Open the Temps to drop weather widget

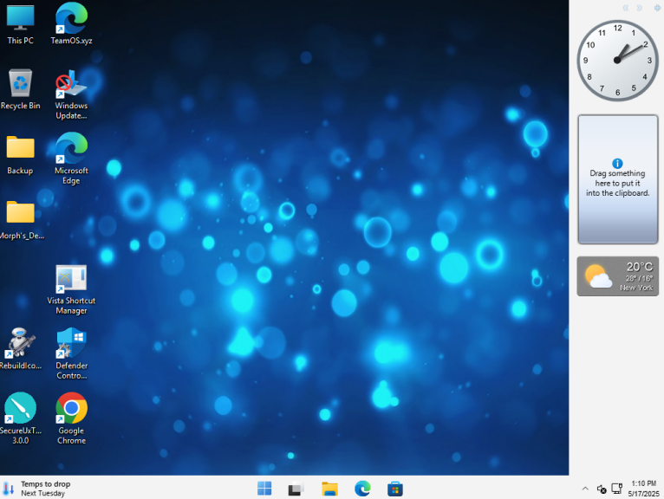click(37, 489)
